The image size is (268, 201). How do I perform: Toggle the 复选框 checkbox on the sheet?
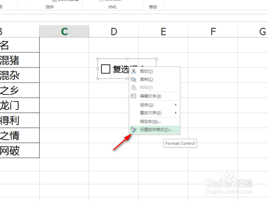click(x=106, y=69)
